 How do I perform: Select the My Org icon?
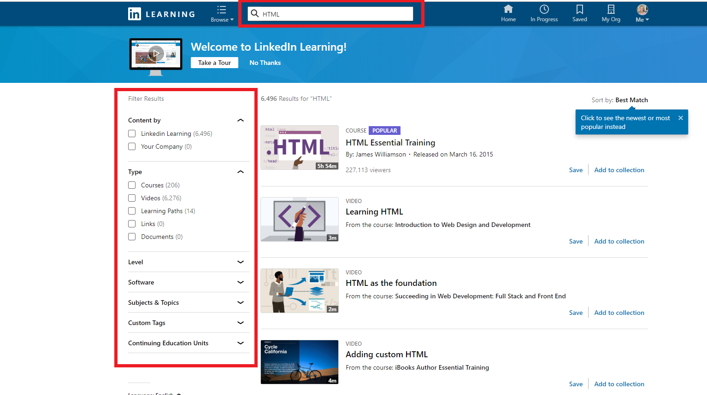[611, 10]
